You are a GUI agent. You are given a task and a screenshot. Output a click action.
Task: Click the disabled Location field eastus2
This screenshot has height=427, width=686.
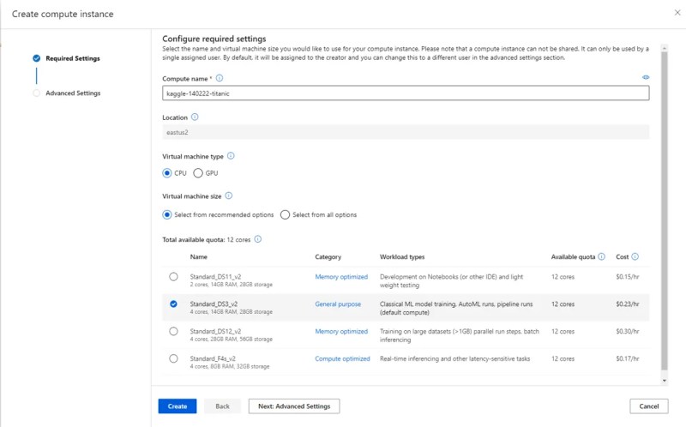(x=406, y=132)
